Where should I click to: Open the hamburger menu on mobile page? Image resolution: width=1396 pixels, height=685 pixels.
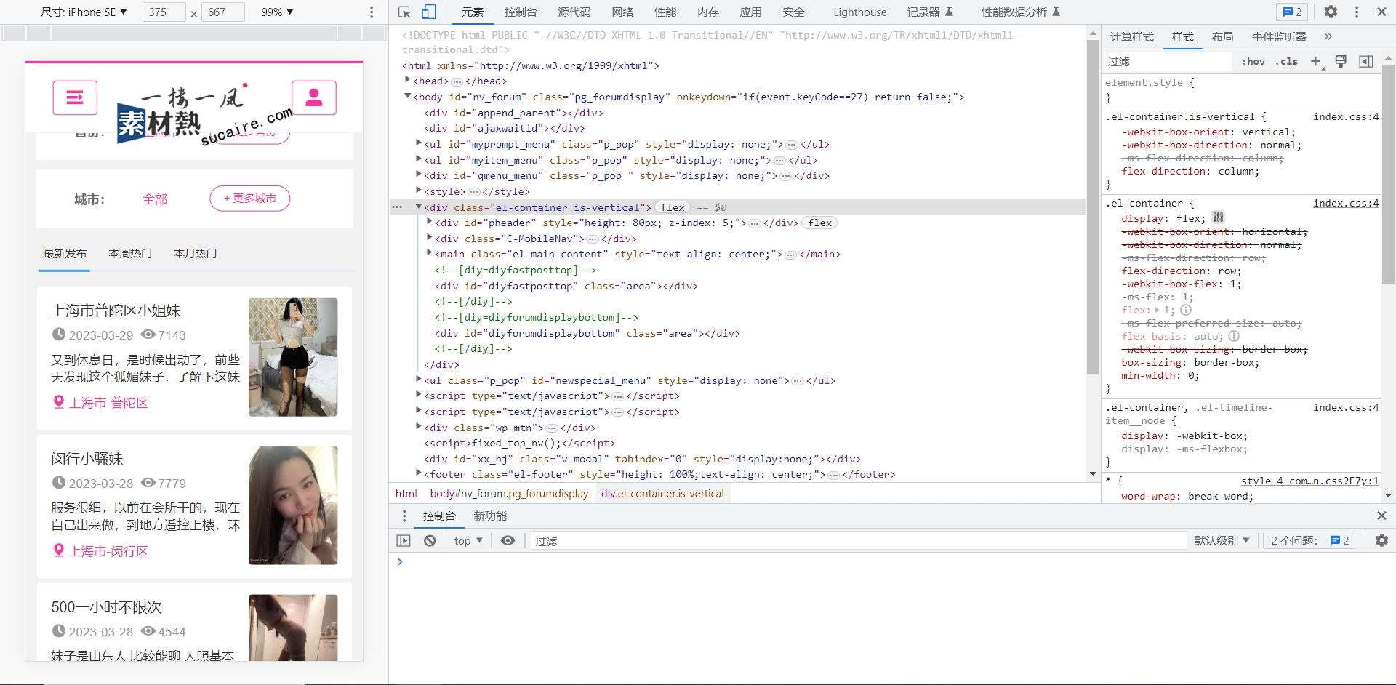coord(75,97)
